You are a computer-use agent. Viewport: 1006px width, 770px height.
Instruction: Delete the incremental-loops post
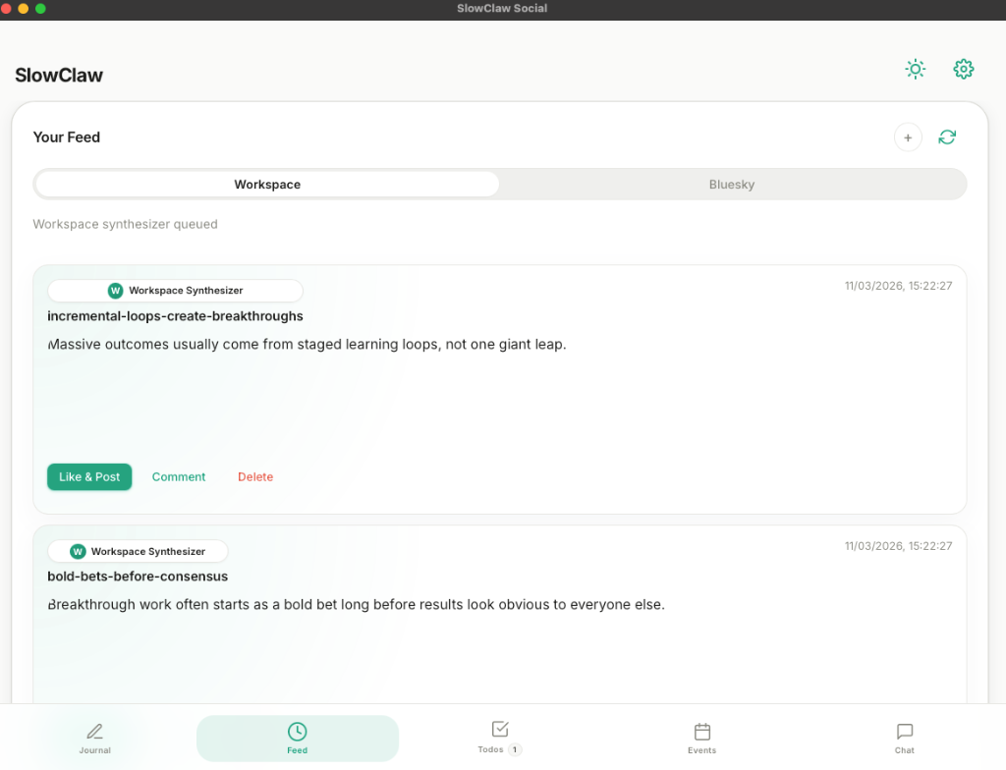click(255, 477)
